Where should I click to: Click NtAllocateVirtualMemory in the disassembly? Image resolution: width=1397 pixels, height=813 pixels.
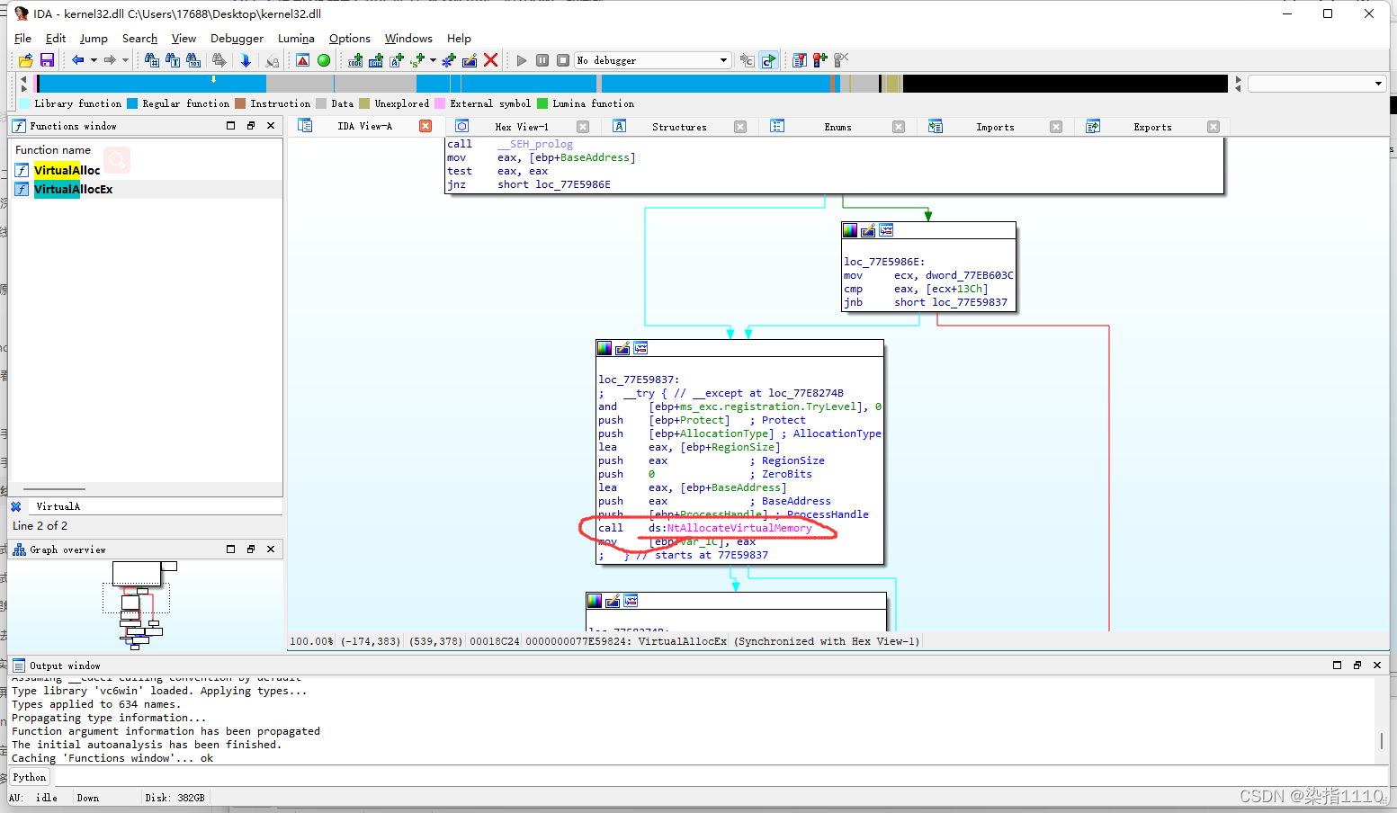tap(739, 528)
